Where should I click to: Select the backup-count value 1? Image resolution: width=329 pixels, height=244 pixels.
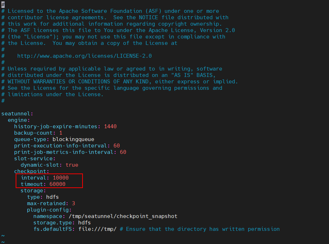[x=60, y=133]
